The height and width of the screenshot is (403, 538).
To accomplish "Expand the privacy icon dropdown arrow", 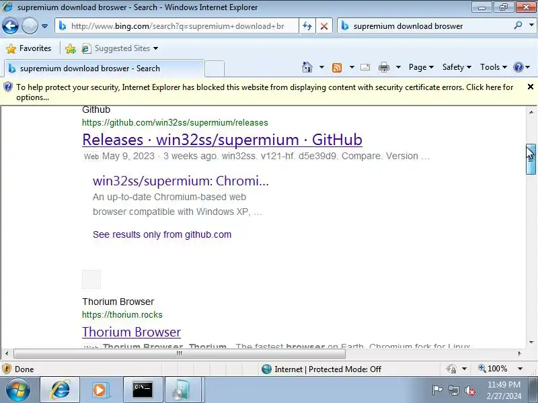I will (464, 369).
